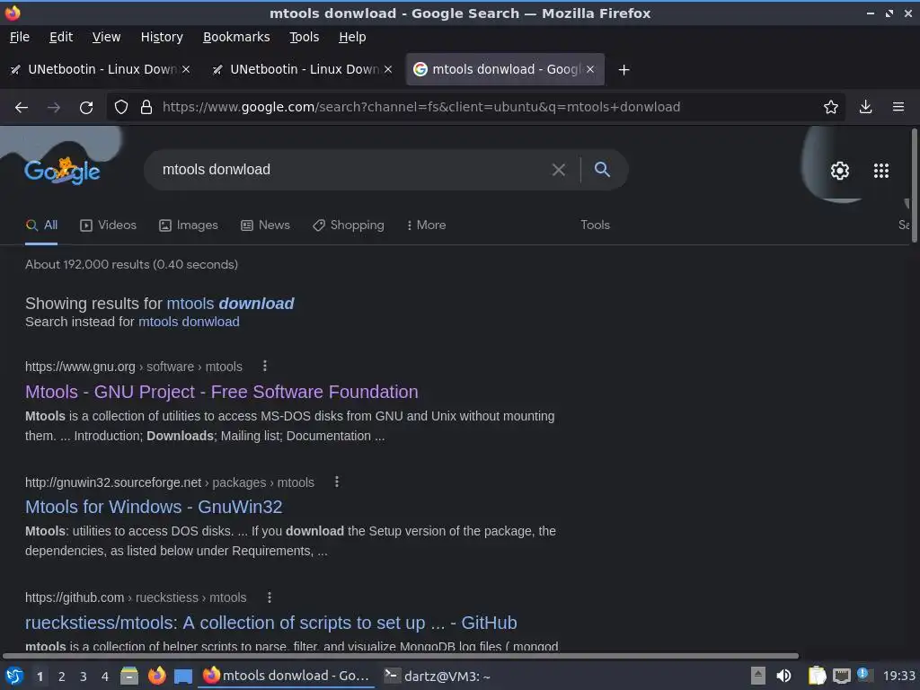
Task: Open options for the github.com result
Action: (270, 597)
